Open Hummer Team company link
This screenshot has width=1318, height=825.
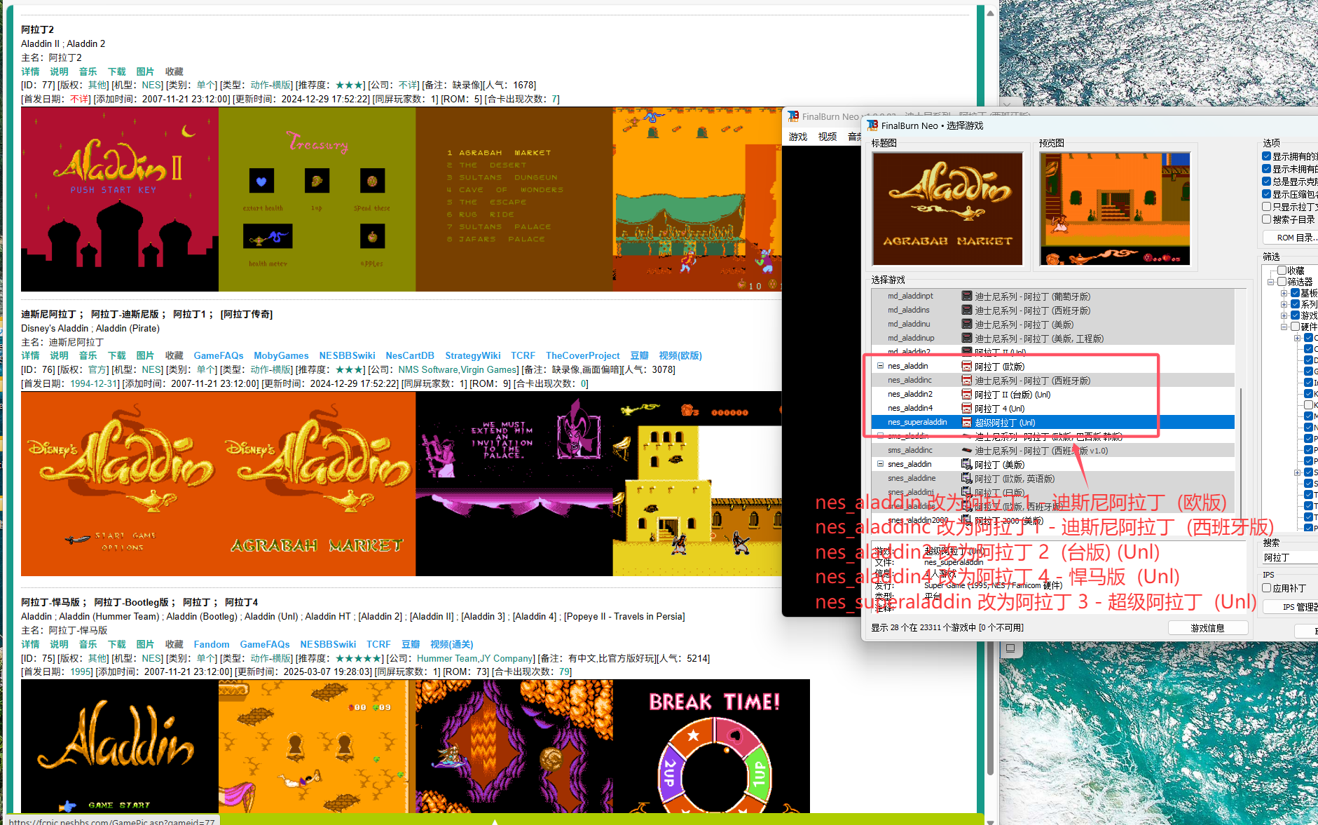point(447,659)
